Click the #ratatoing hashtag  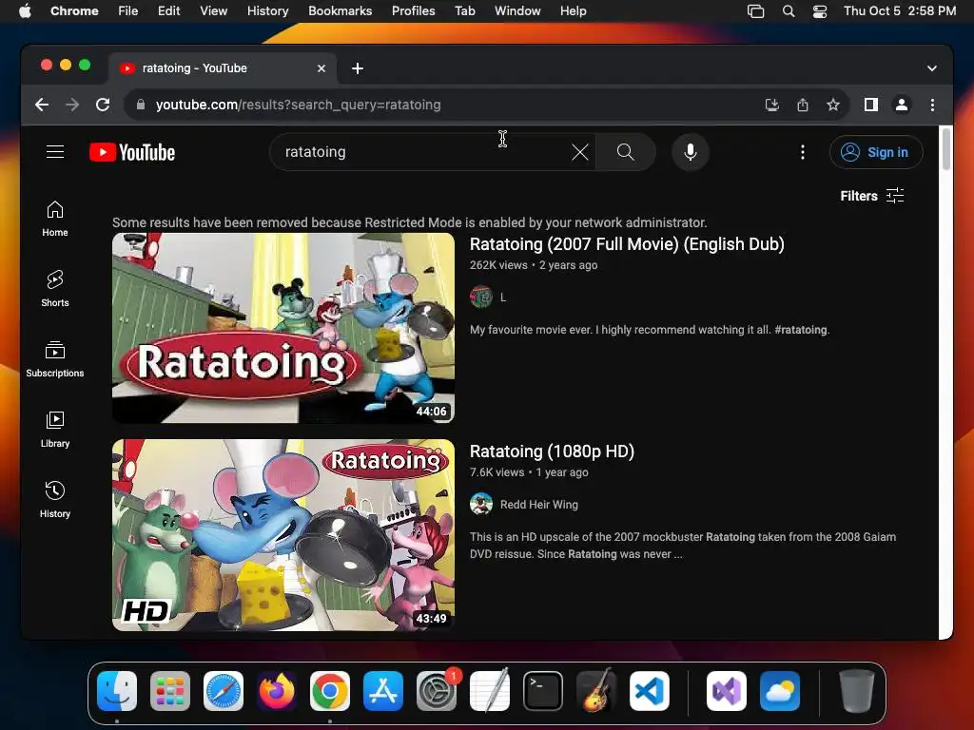click(x=801, y=330)
